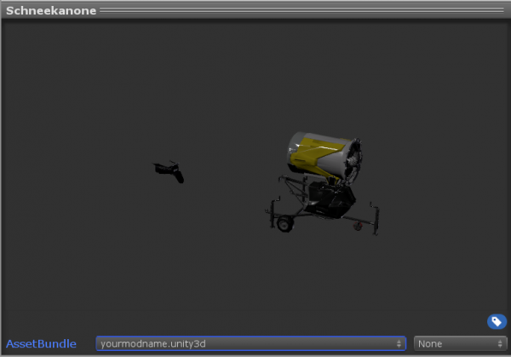Click the AssetBundle label text

[x=41, y=343]
